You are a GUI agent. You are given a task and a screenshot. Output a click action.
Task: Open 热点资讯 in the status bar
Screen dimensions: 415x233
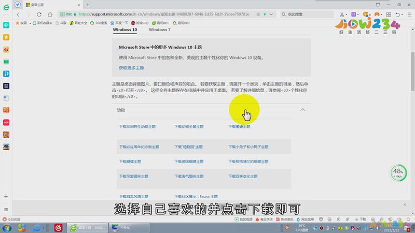pyautogui.click(x=285, y=219)
